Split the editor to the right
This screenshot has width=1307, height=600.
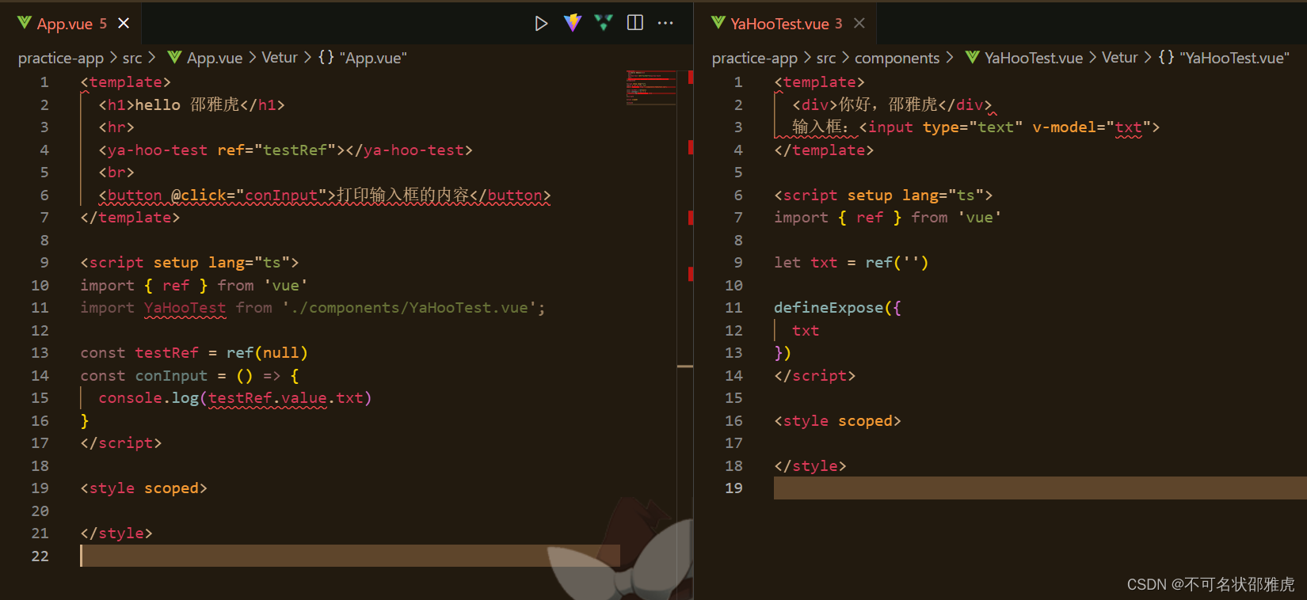[x=635, y=23]
